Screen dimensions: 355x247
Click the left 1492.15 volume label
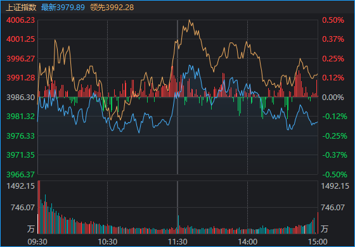point(20,186)
